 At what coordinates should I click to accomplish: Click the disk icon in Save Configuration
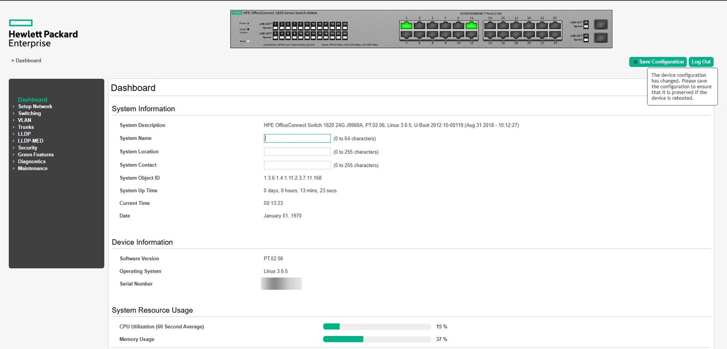point(635,62)
